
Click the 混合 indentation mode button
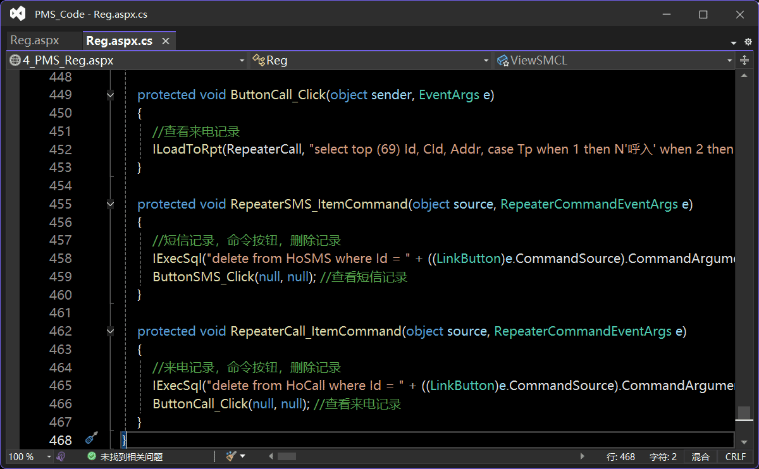tap(700, 456)
